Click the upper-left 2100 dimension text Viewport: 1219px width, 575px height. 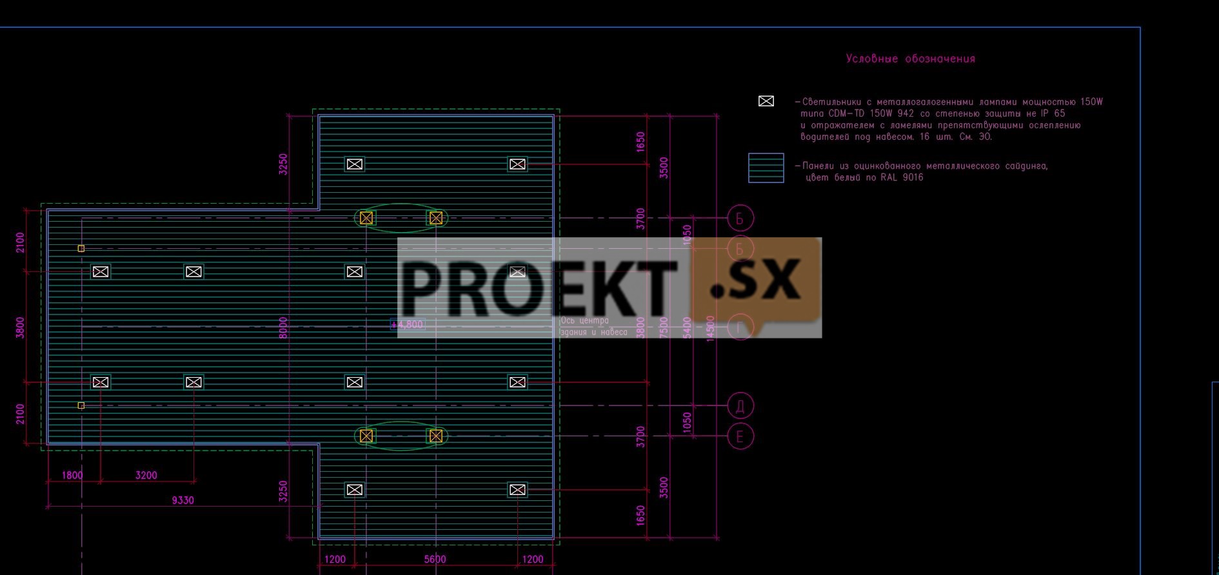click(21, 242)
